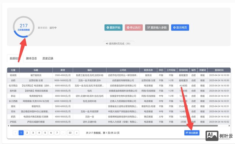
Task: Click the 合肥盛炬传媒有限公司 company cell
Action: coord(123,80)
